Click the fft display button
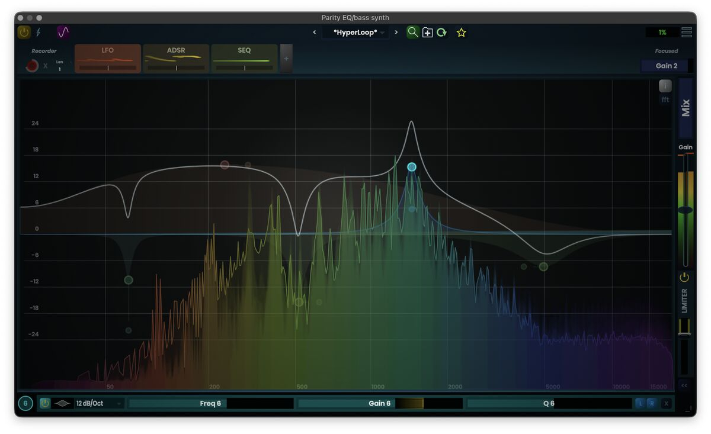Screen dimensions: 711x434 pyautogui.click(x=665, y=99)
